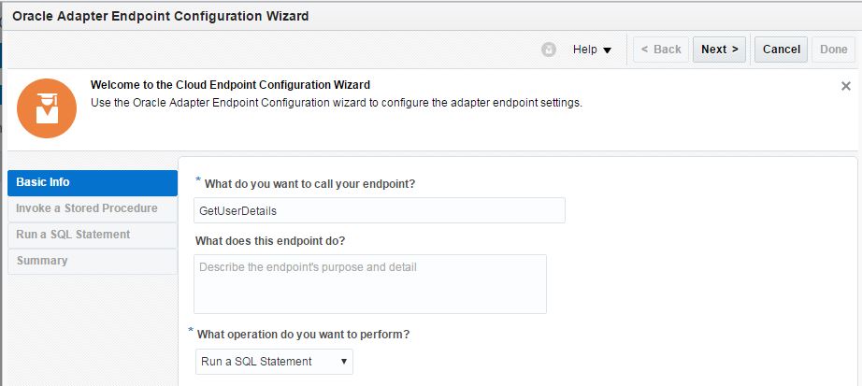862x386 pixels.
Task: Cancel the endpoint configuration wizard
Action: [781, 50]
